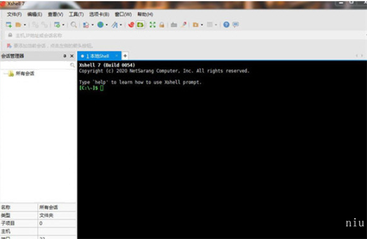Expand the font dropdown arrow
Screen dimensions: 367x239
click(x=121, y=25)
